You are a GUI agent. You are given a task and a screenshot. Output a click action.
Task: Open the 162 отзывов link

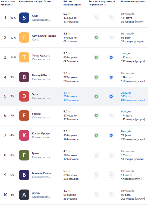(x=71, y=100)
